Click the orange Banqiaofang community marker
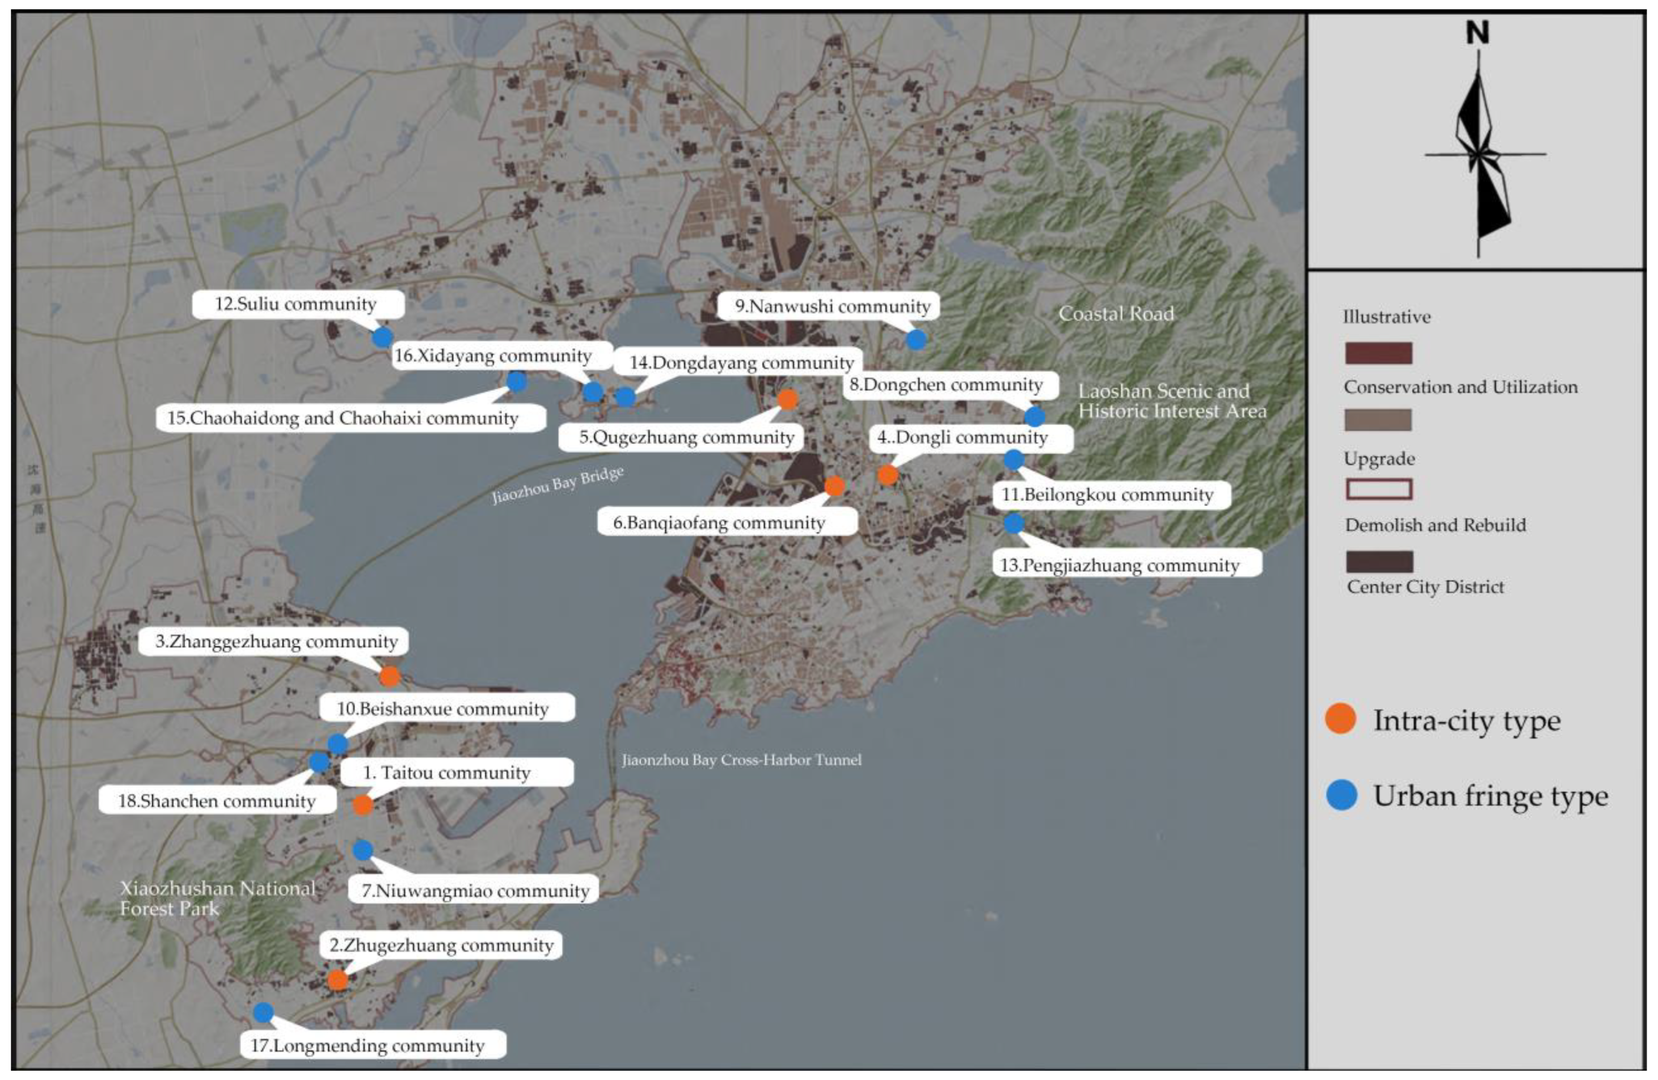 click(834, 486)
